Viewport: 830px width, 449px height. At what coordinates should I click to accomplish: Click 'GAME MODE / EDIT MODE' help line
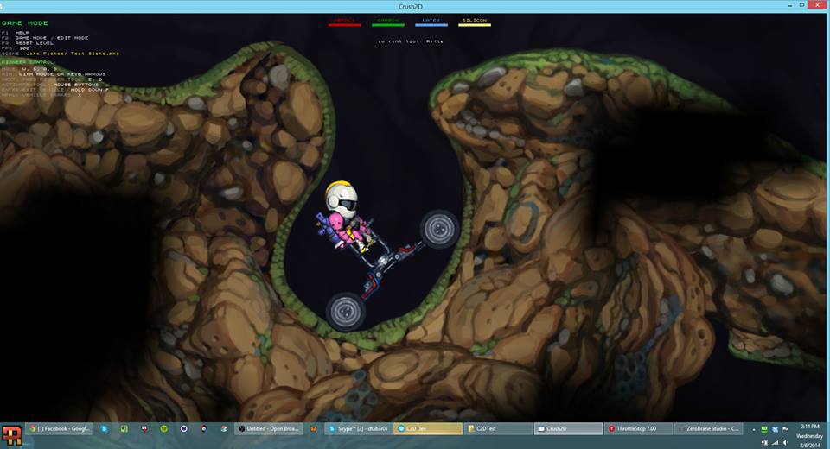pyautogui.click(x=52, y=38)
